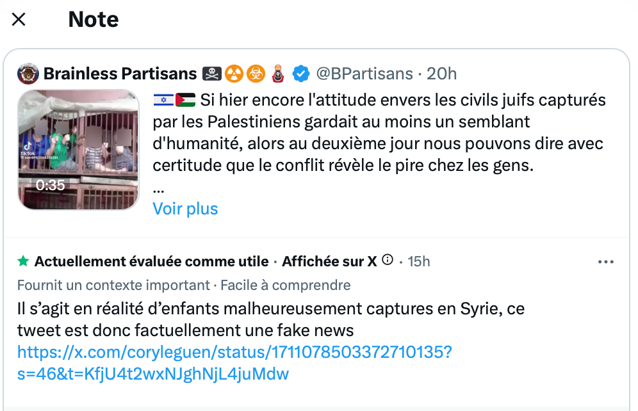Click the info icon beside "Affichée sur X"
This screenshot has height=411, width=638.
tap(387, 261)
